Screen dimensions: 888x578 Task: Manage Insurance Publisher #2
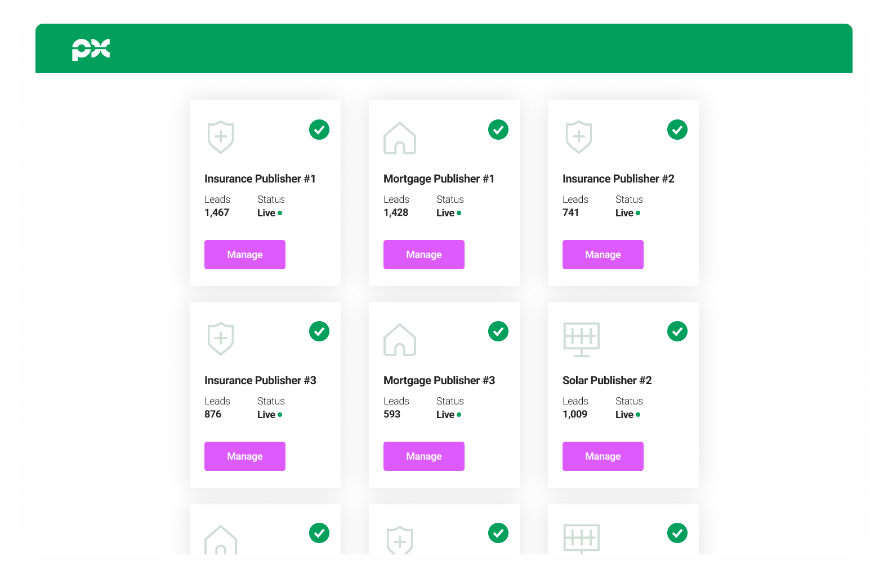coord(603,255)
